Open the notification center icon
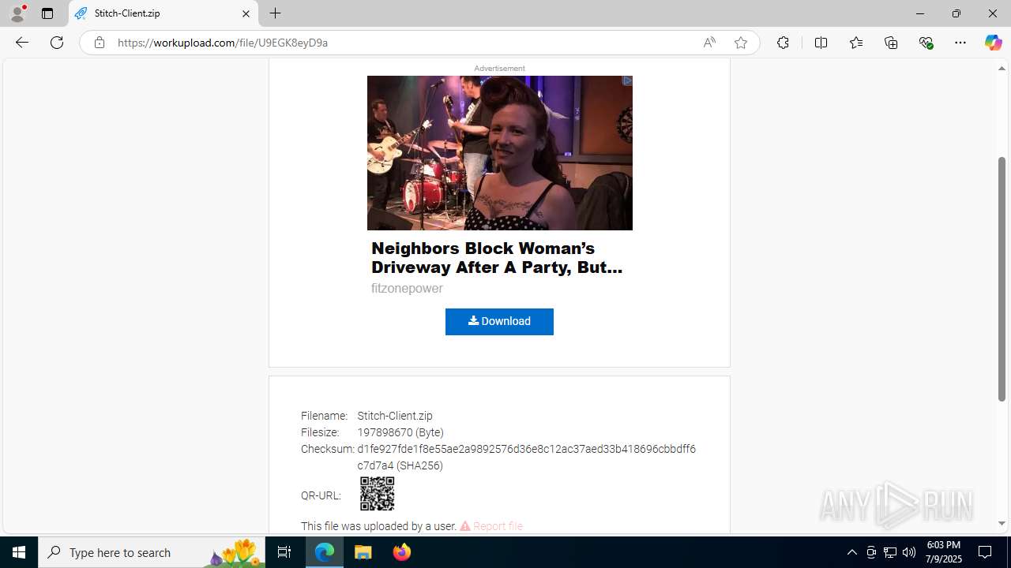This screenshot has height=568, width=1011. point(985,552)
